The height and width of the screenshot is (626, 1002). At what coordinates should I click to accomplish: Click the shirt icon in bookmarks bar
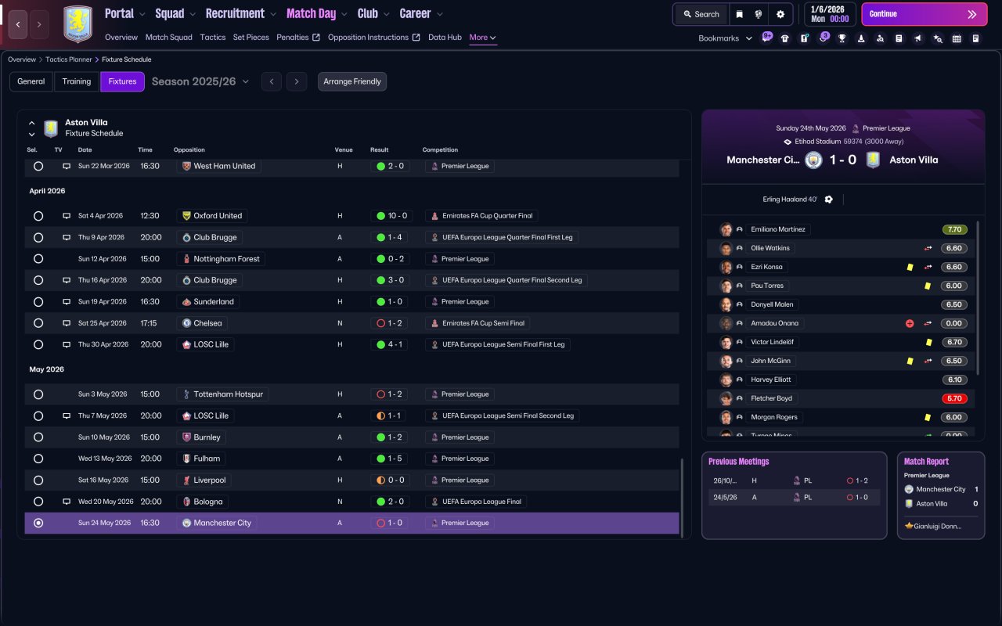coord(785,38)
